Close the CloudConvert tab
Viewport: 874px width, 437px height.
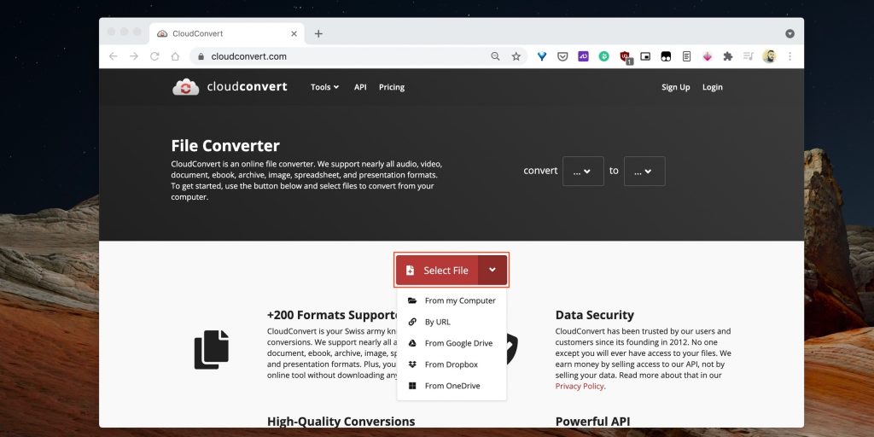294,33
